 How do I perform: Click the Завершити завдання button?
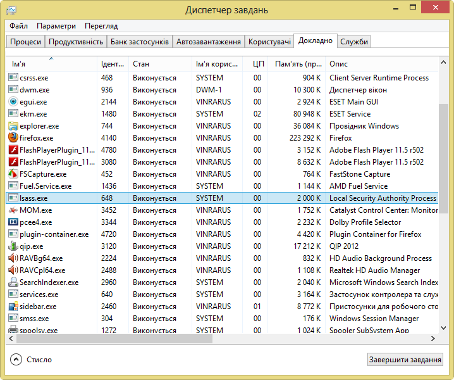405,359
